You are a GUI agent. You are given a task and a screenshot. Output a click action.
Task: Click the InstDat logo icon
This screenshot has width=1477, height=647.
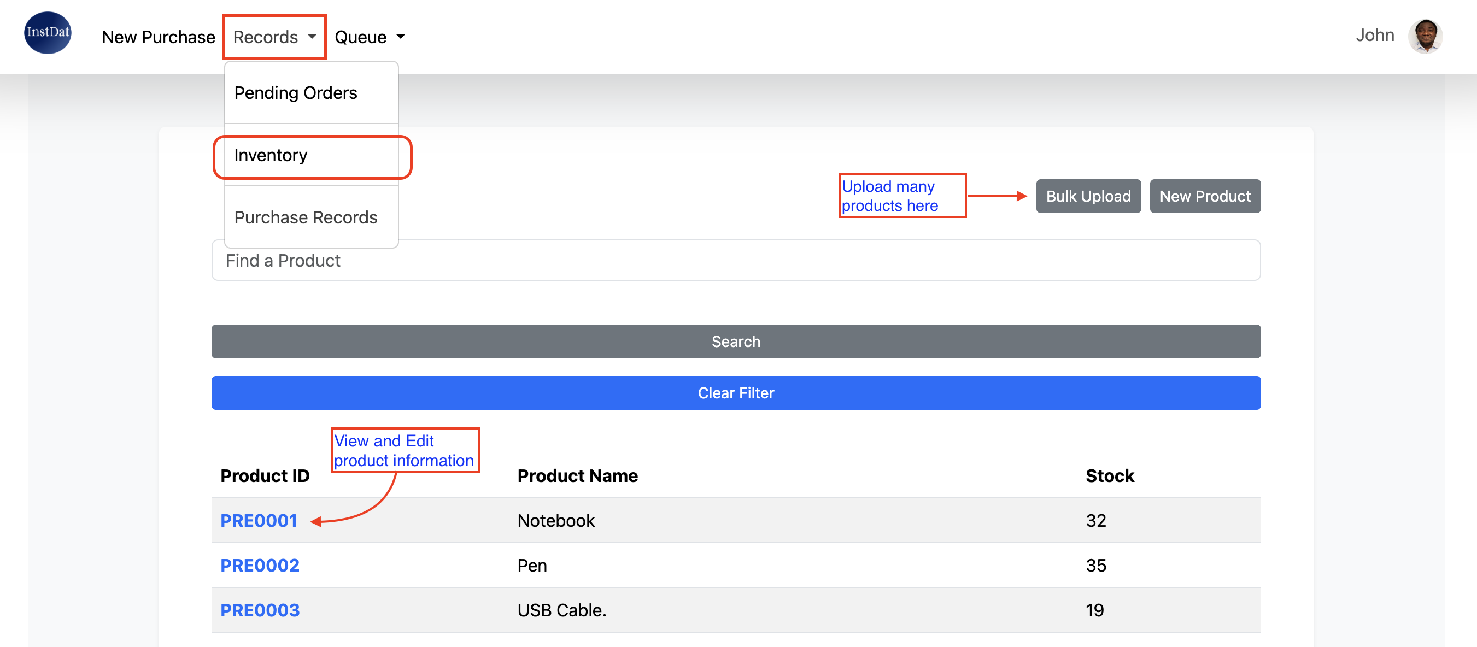click(x=48, y=33)
